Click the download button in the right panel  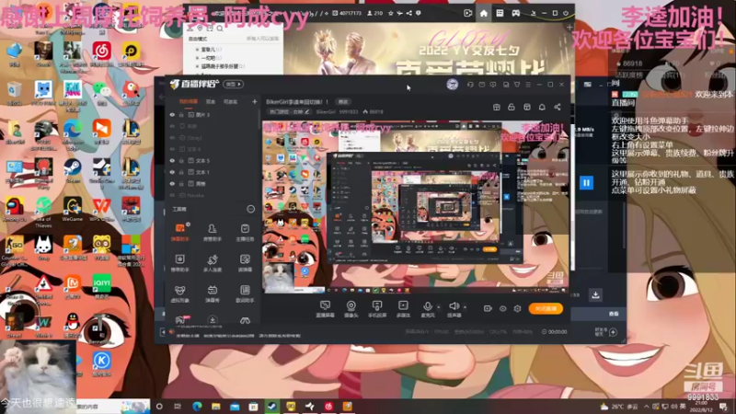click(595, 294)
